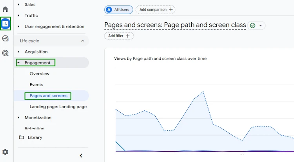
Task: Click the Pages and screens report title
Action: (x=175, y=25)
